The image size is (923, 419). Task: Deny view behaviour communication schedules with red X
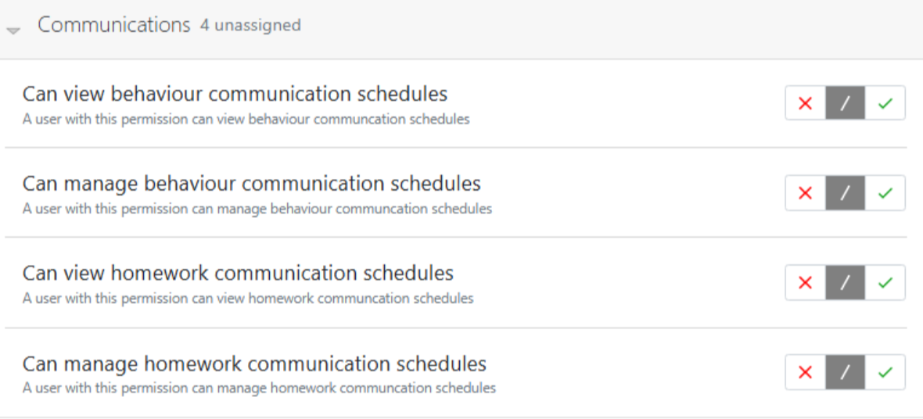click(806, 103)
